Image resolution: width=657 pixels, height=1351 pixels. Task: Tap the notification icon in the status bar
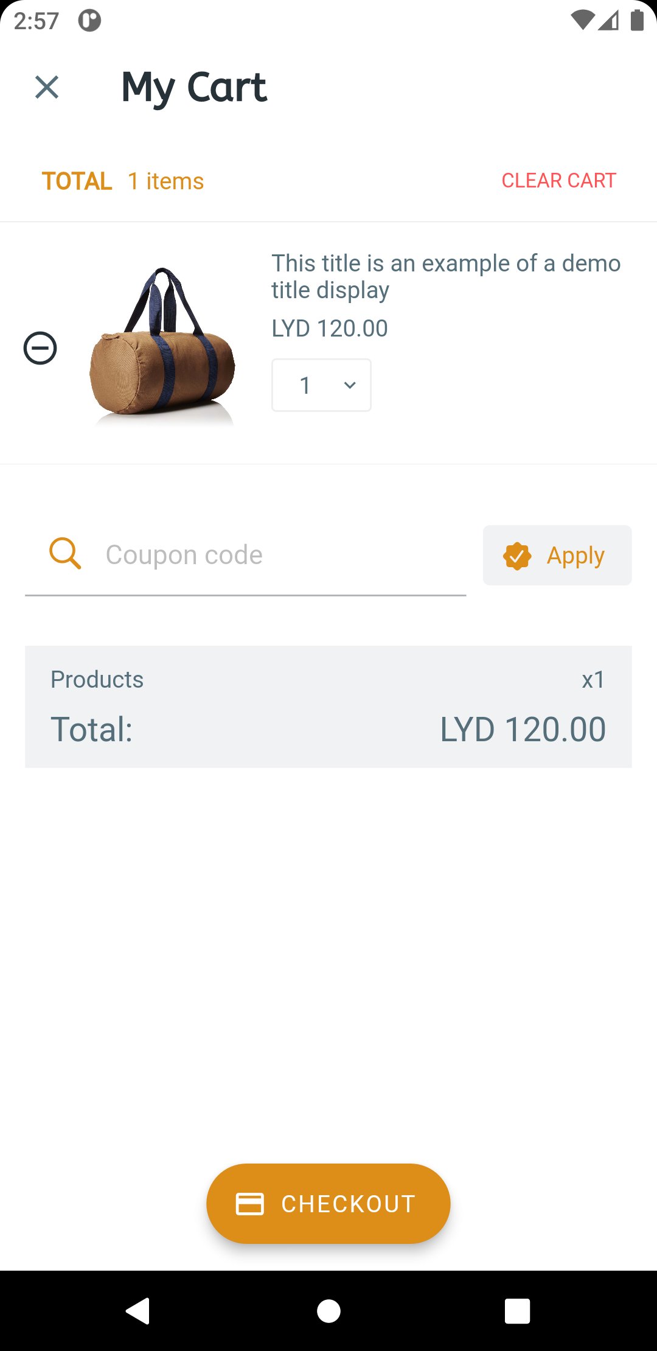click(x=89, y=21)
